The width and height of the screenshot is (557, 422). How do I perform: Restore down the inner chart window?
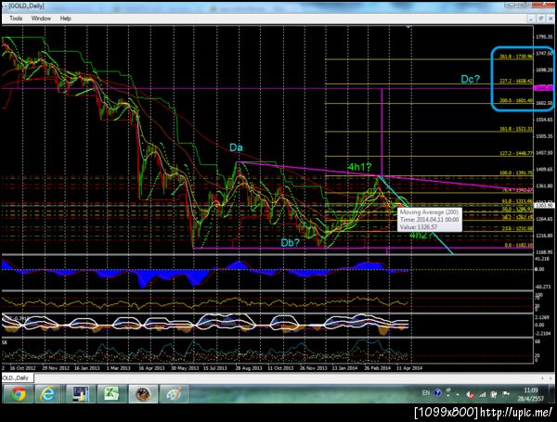click(x=540, y=19)
